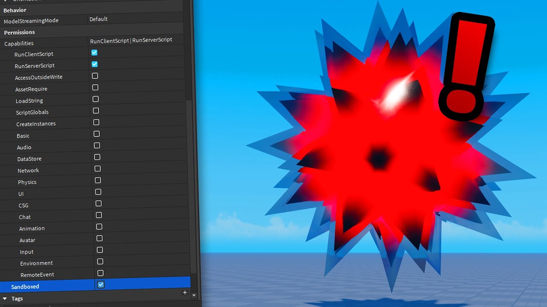
Task: Check the Chat checkbox
Action: pos(99,215)
